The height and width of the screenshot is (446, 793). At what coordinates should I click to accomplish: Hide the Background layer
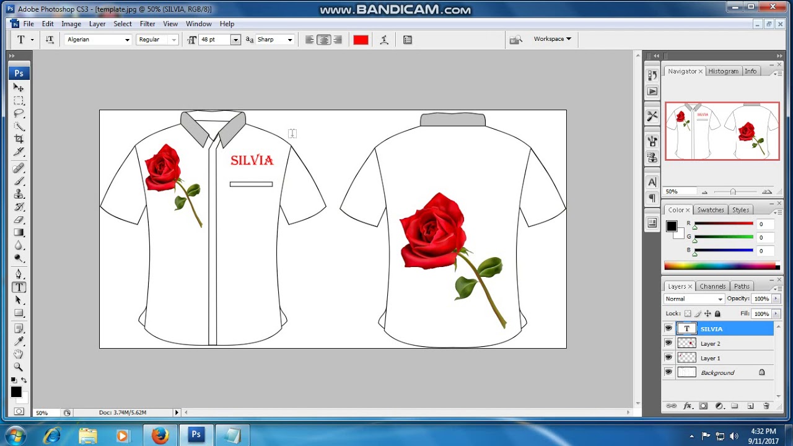668,372
